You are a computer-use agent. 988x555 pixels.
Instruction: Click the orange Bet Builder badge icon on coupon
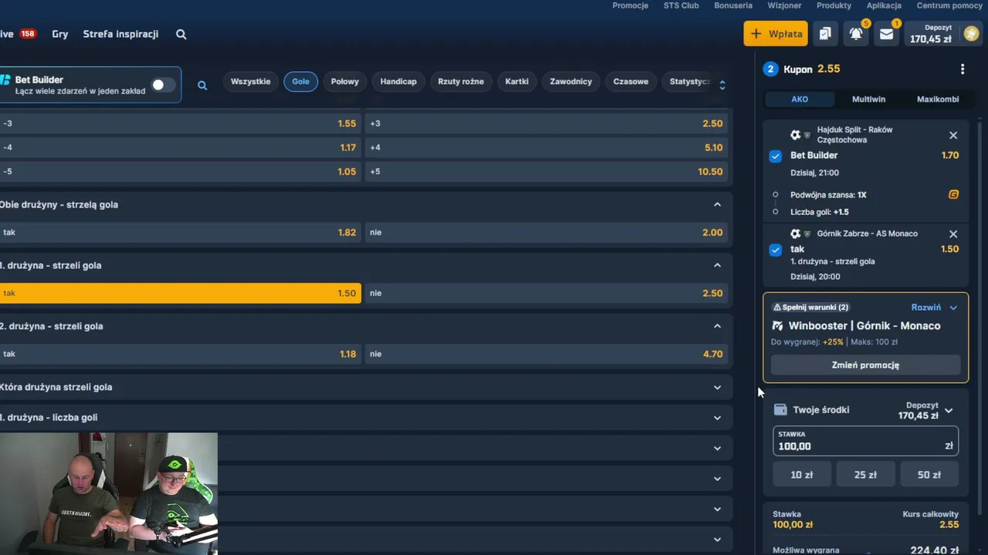pyautogui.click(x=953, y=195)
